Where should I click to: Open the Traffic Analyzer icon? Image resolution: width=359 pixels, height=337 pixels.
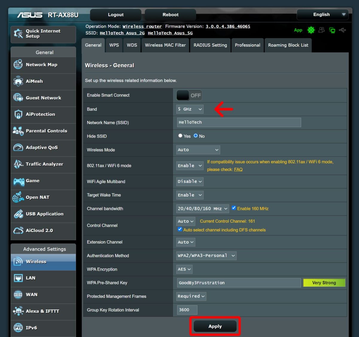(x=18, y=164)
